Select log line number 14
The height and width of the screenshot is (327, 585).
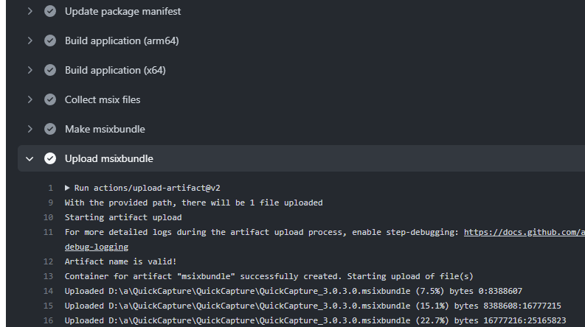click(x=48, y=291)
